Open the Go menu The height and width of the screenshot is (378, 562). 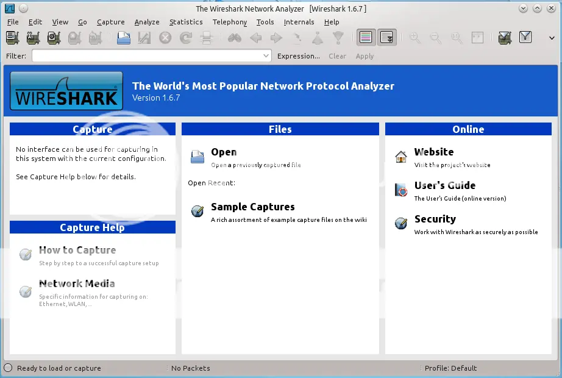point(82,22)
